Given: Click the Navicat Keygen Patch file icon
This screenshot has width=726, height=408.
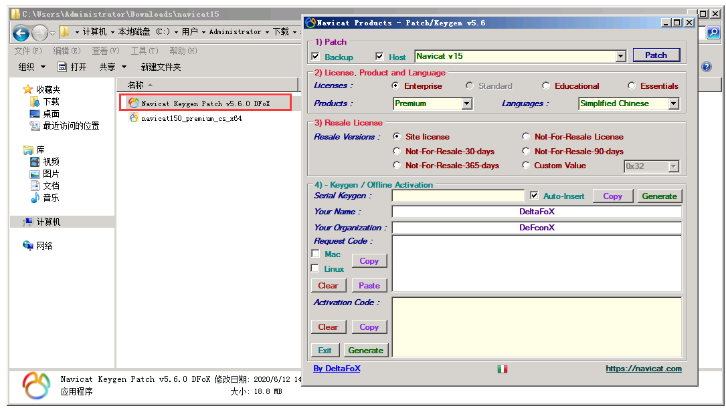Looking at the screenshot, I should point(134,103).
